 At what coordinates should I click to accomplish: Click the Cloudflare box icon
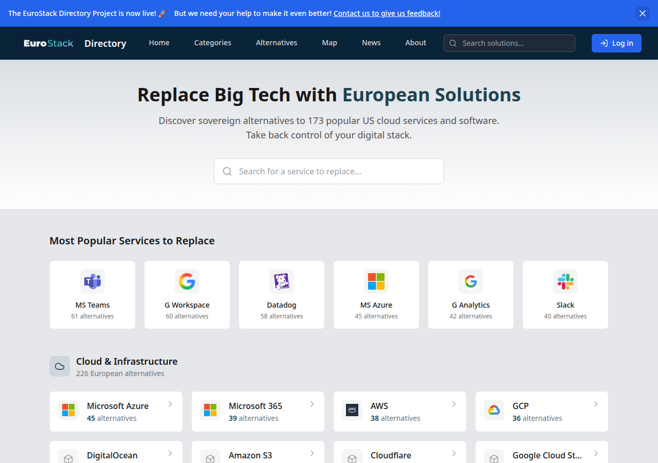click(352, 458)
